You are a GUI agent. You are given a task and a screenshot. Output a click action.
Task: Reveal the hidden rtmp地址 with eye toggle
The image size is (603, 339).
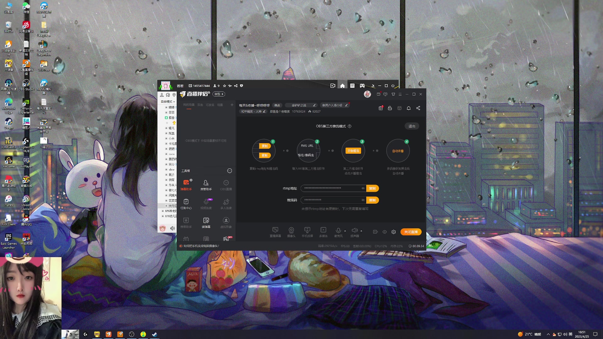pos(363,188)
